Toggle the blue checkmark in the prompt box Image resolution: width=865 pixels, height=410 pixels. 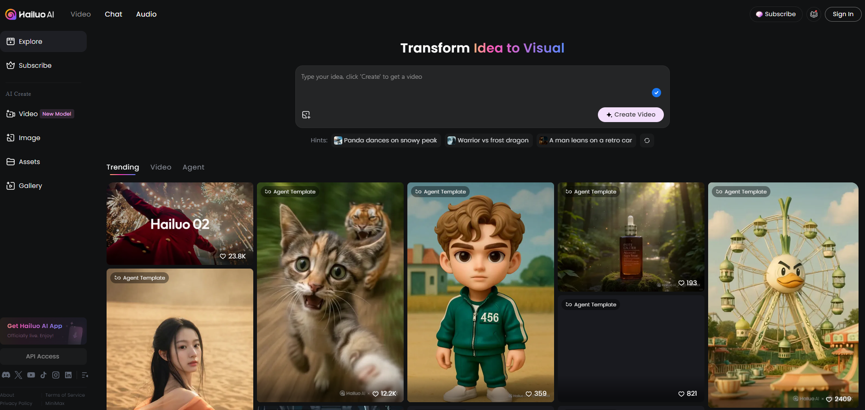point(656,93)
